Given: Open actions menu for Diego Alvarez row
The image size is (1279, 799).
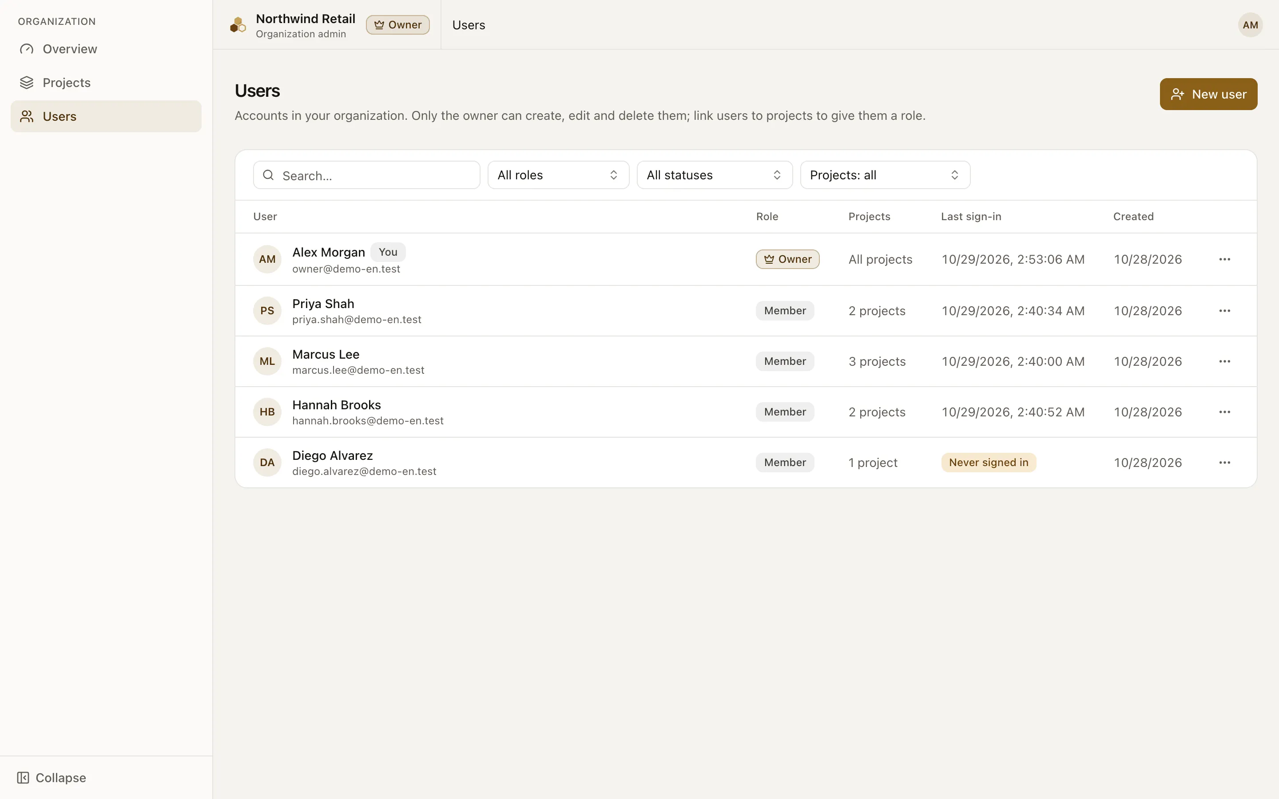Looking at the screenshot, I should point(1224,463).
